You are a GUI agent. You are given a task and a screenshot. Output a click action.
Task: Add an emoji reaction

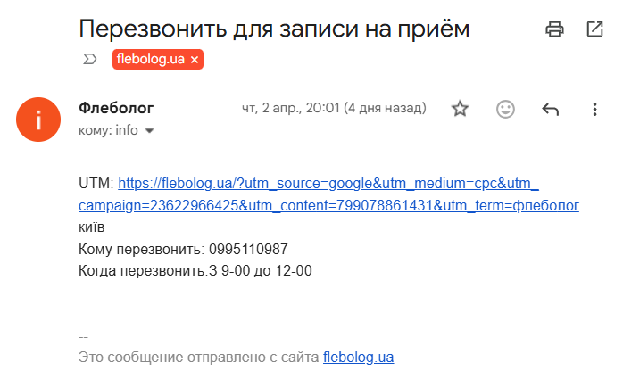[x=505, y=109]
